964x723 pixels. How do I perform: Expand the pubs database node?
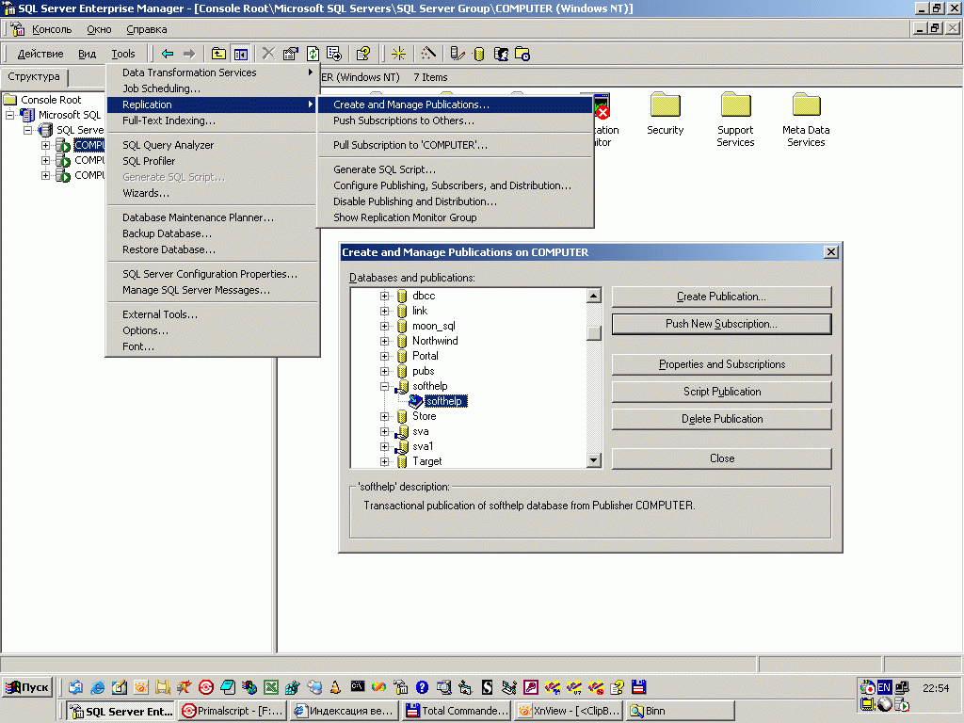384,371
